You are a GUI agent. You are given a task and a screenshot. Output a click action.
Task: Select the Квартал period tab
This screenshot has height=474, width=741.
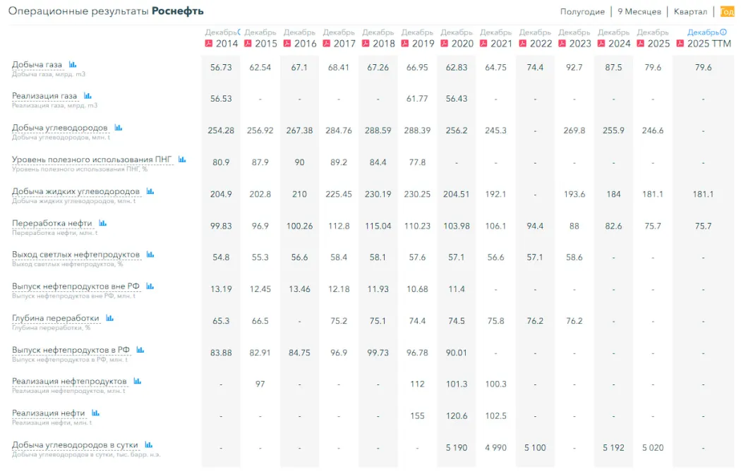coord(690,11)
